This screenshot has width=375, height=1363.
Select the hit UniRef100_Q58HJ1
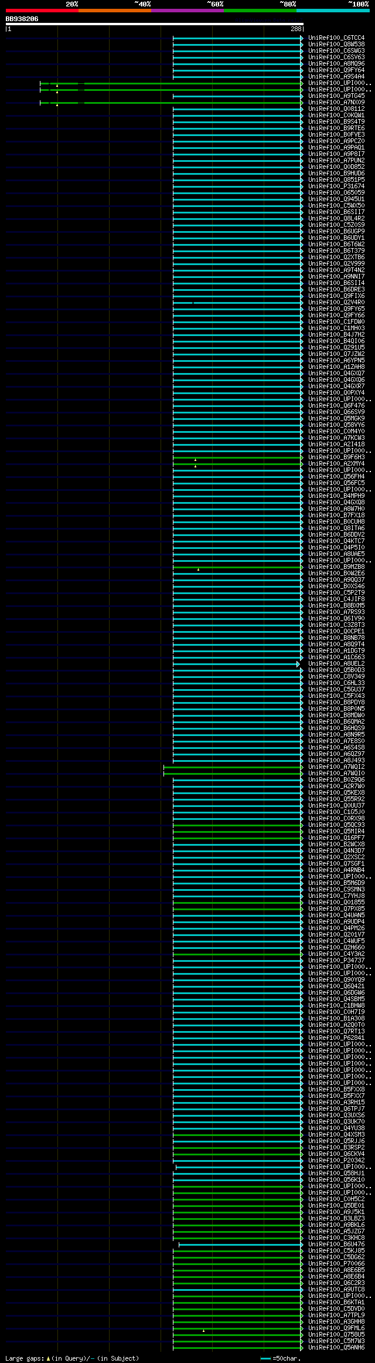(336, 1173)
